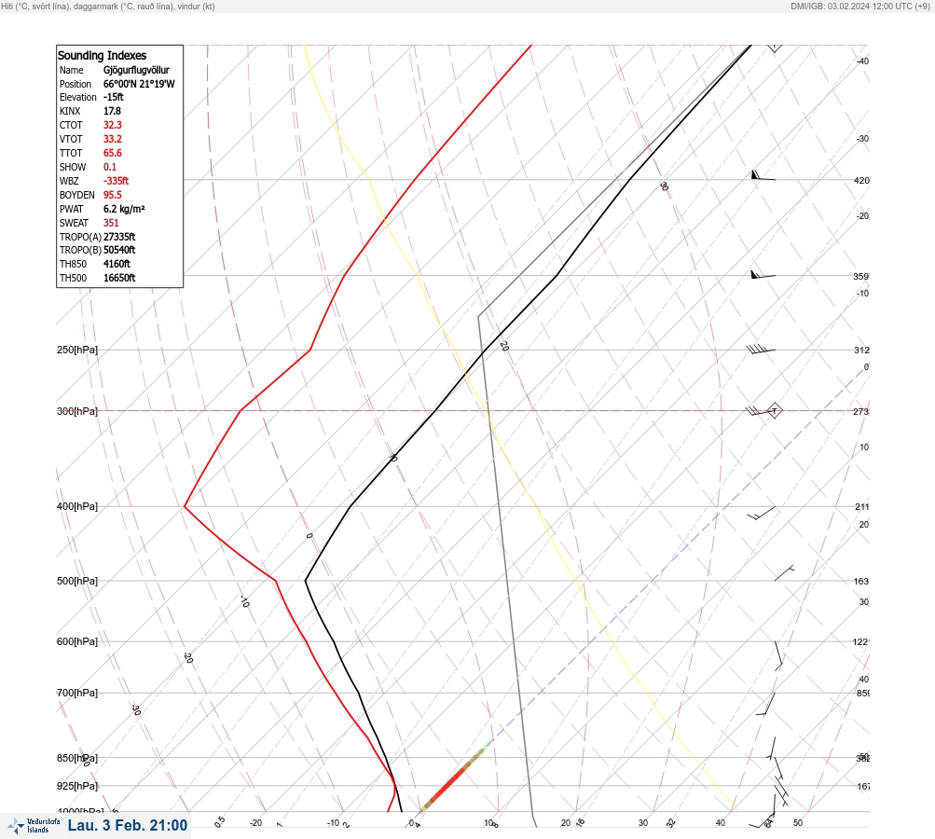Click the '300[hPa]' pressure label
The width and height of the screenshot is (935, 839).
click(x=77, y=411)
